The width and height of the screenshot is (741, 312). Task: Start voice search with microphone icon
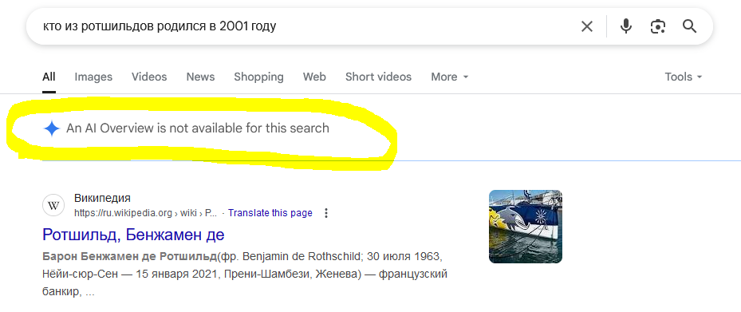pyautogui.click(x=625, y=26)
